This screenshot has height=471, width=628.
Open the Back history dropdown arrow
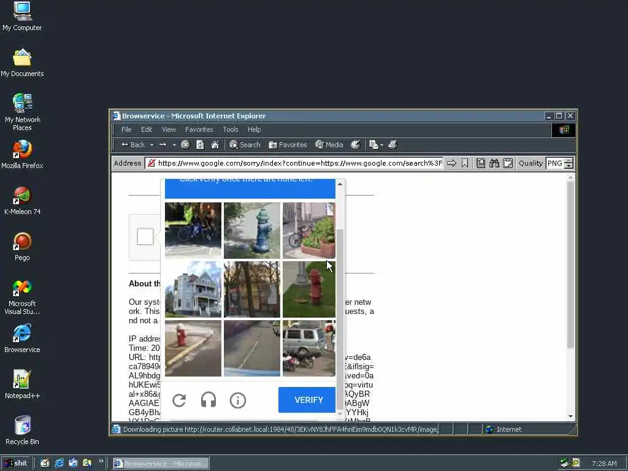click(152, 145)
